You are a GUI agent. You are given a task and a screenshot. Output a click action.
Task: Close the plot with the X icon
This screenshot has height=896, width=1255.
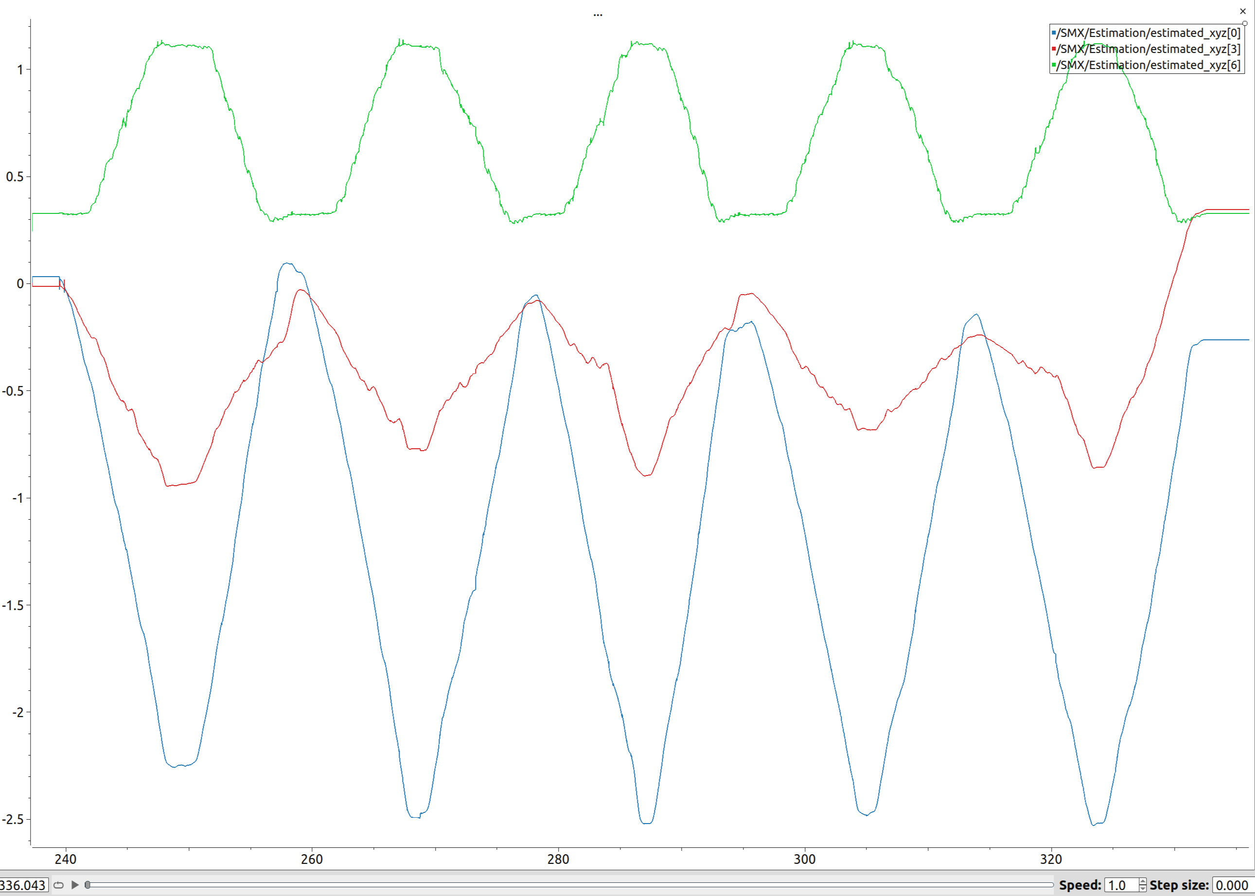(x=1243, y=11)
